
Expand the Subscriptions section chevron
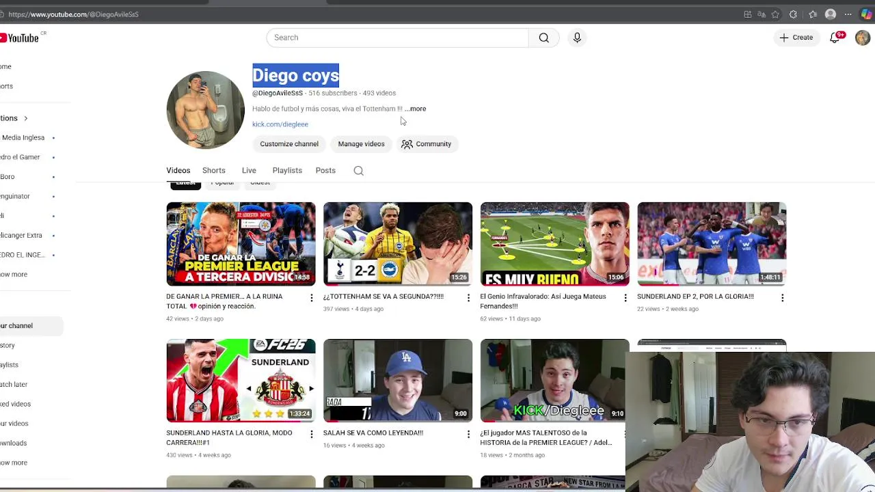point(25,118)
